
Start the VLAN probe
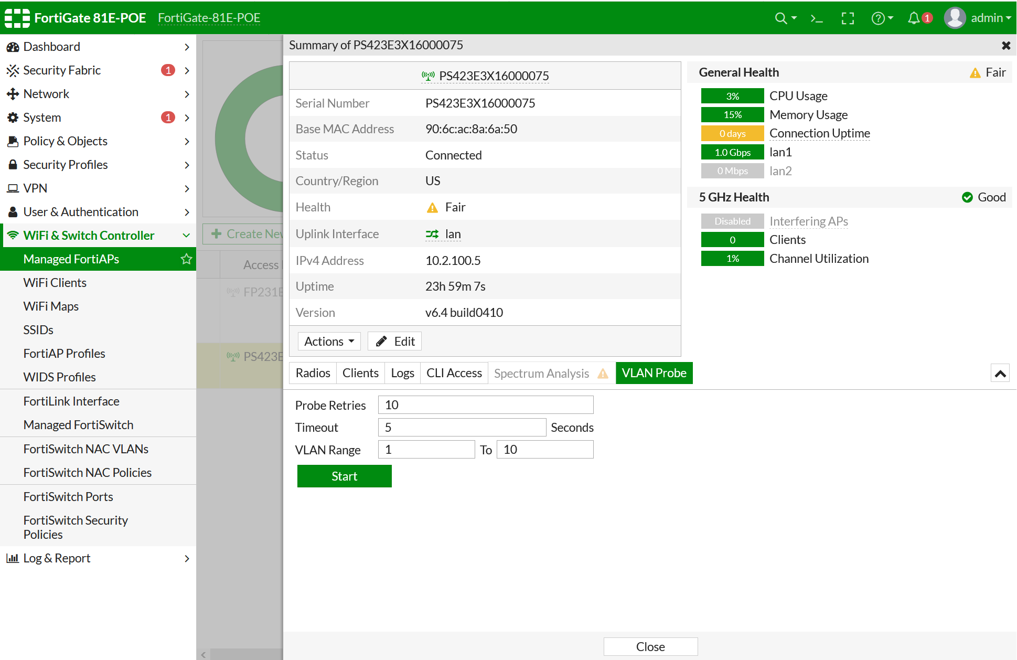tap(345, 476)
